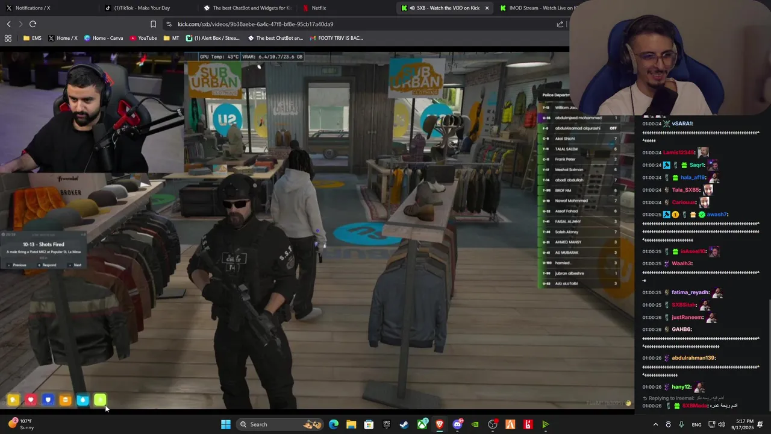Viewport: 771px width, 434px height.
Task: Go back with the browser back arrow
Action: point(8,24)
